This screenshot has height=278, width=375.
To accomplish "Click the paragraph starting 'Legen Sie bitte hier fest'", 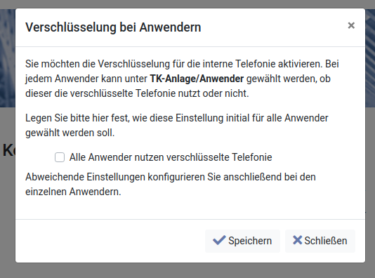I will coord(177,125).
